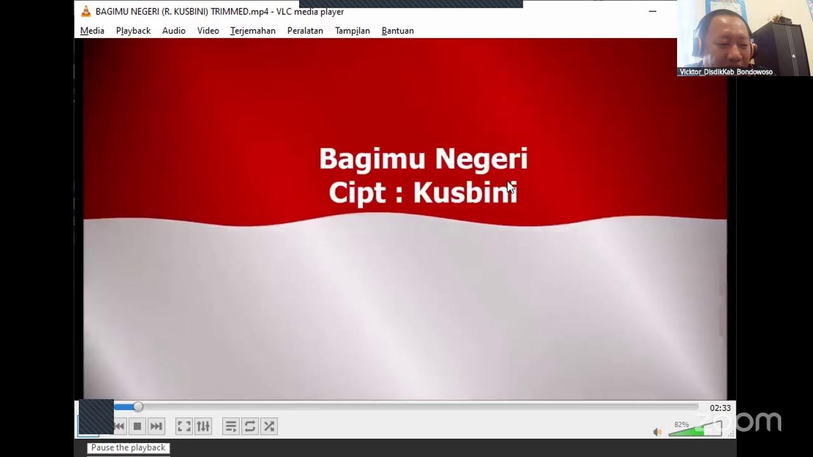Open the Video menu
Viewport: 813px width, 457px height.
point(208,30)
